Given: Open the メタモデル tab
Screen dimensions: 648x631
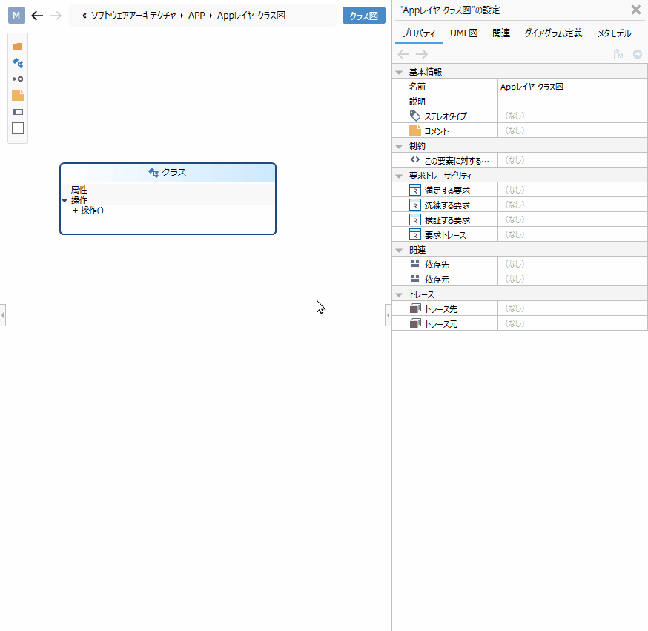Looking at the screenshot, I should click(x=614, y=33).
